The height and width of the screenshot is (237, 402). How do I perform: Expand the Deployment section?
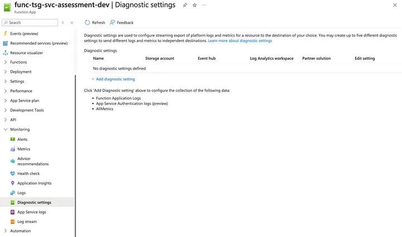coord(6,72)
